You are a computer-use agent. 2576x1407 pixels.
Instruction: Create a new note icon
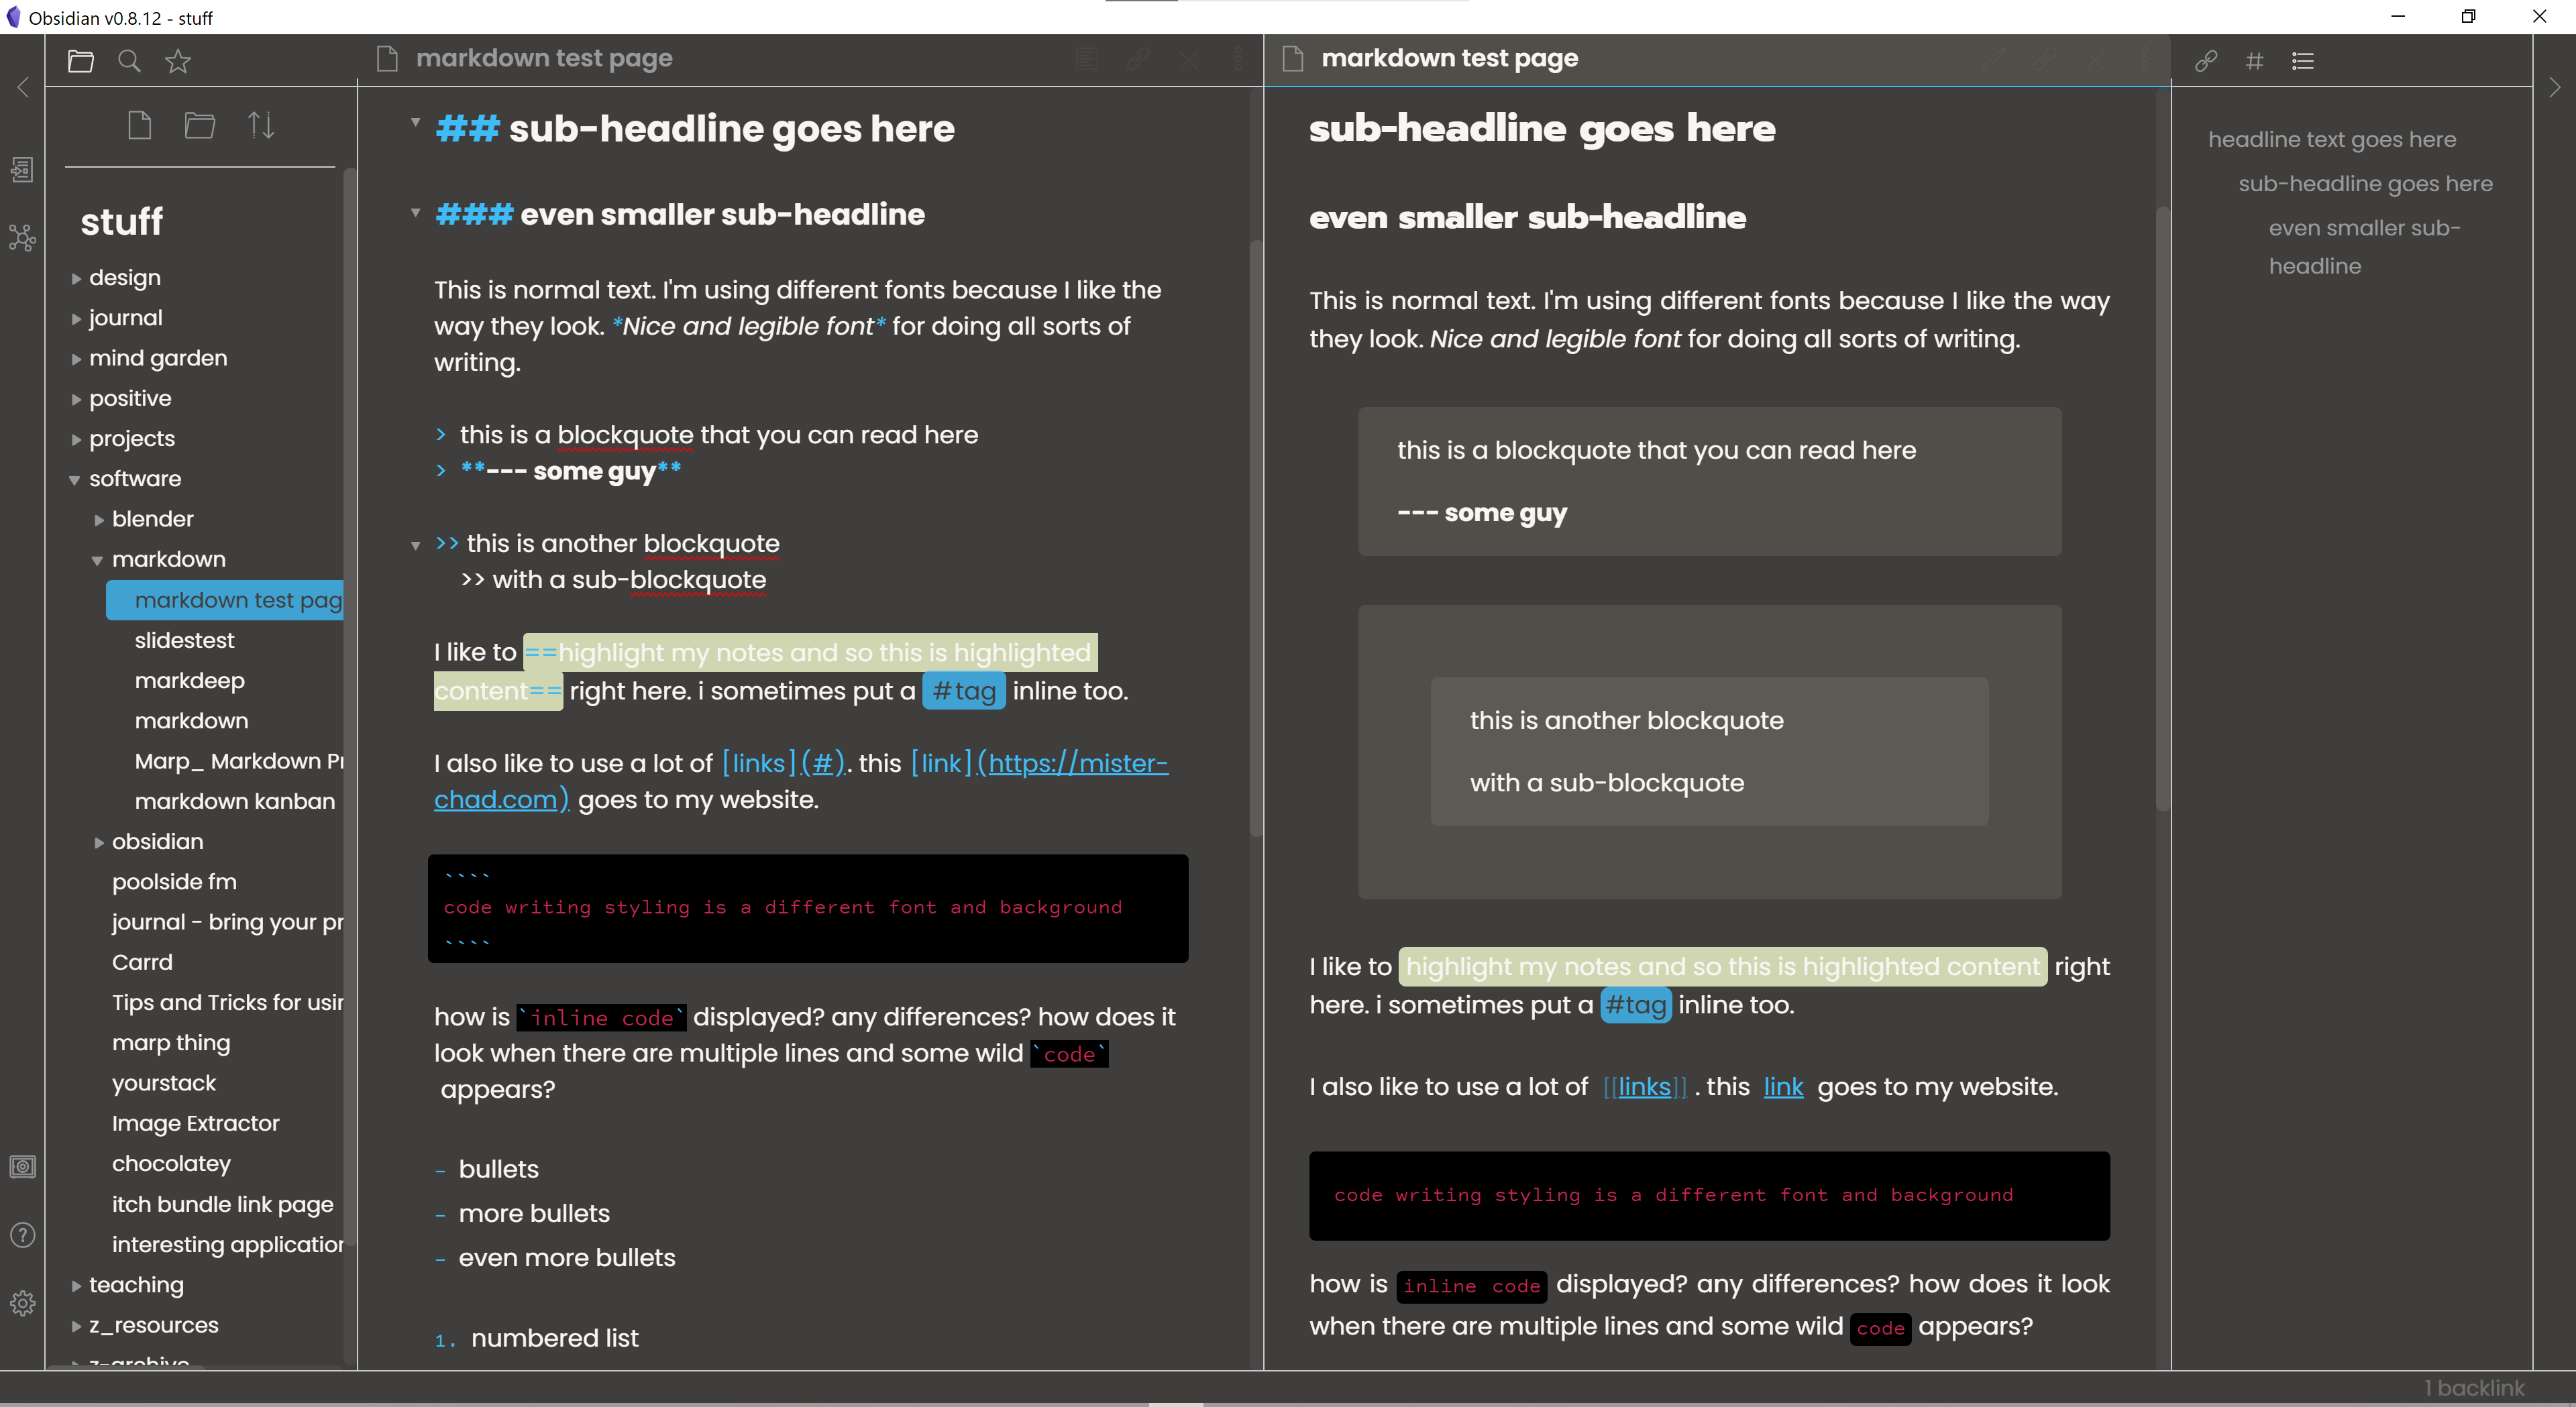pyautogui.click(x=140, y=126)
